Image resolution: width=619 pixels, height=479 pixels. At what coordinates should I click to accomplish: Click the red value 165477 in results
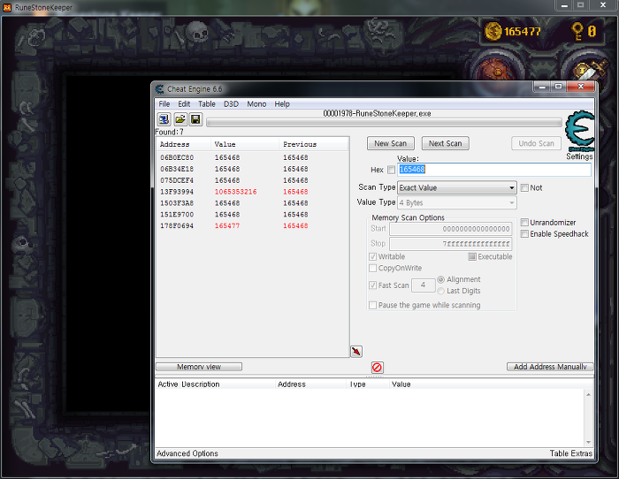click(x=227, y=226)
